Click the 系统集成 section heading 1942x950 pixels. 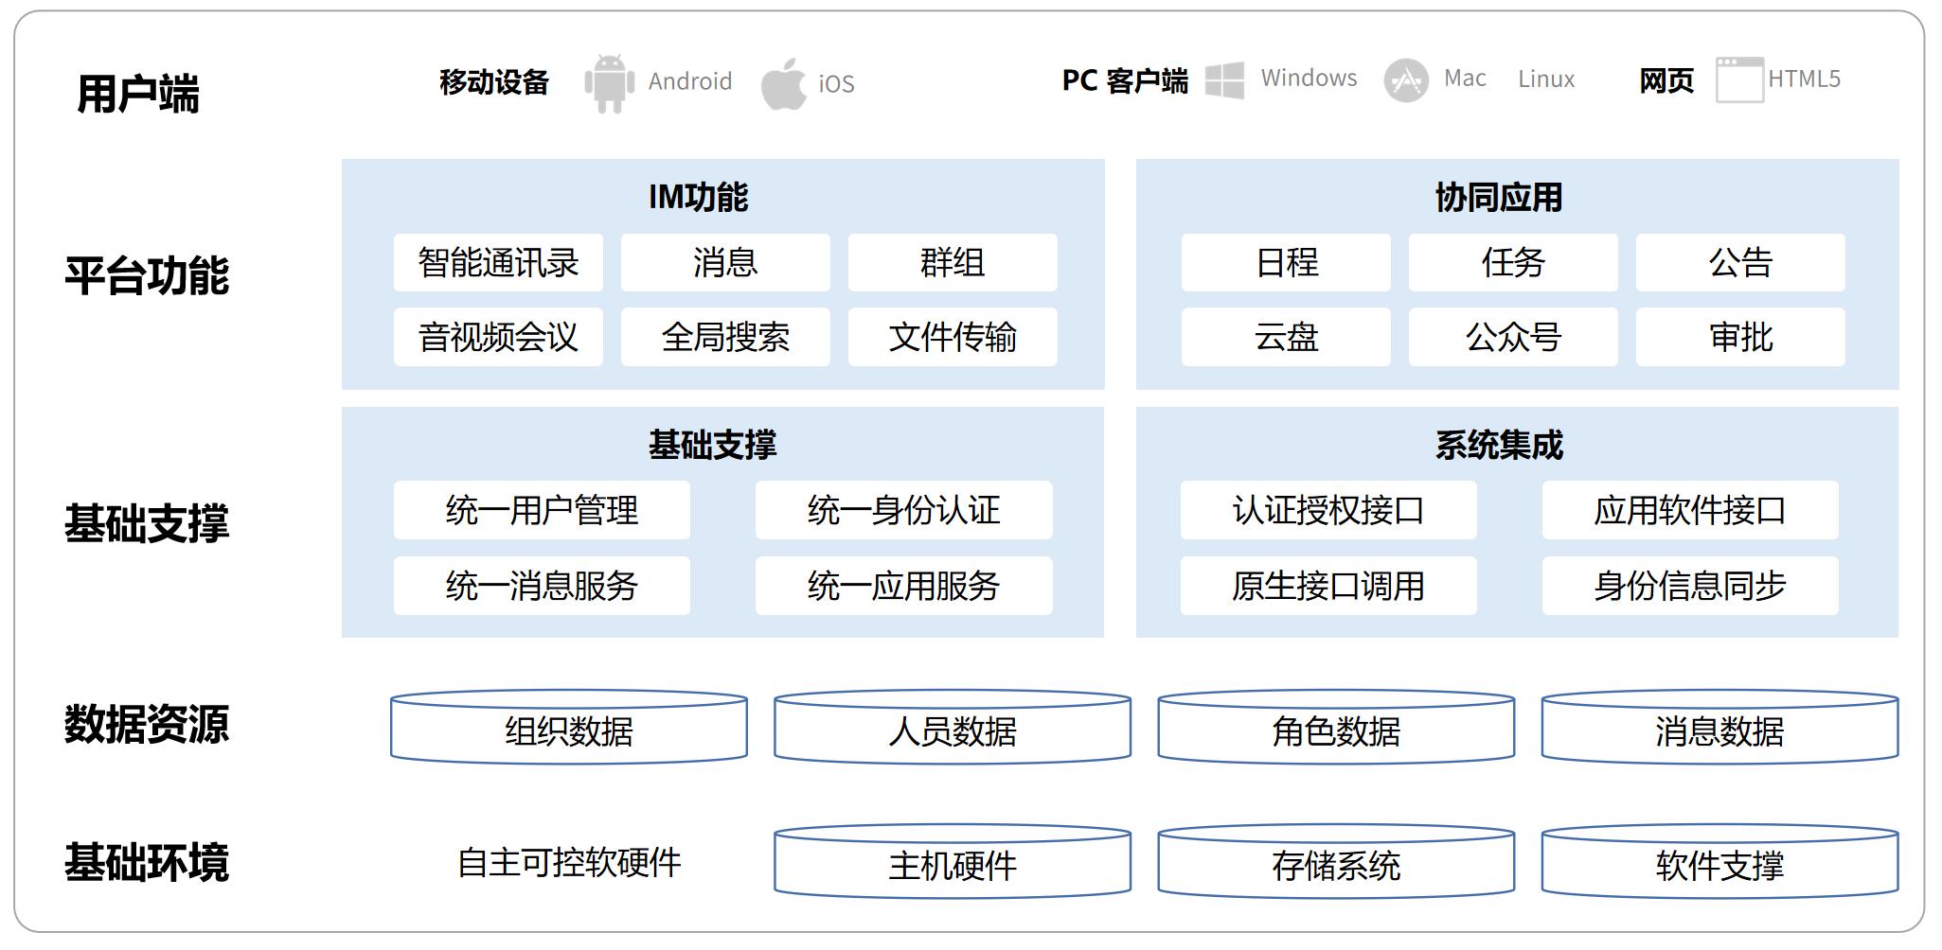click(1499, 445)
